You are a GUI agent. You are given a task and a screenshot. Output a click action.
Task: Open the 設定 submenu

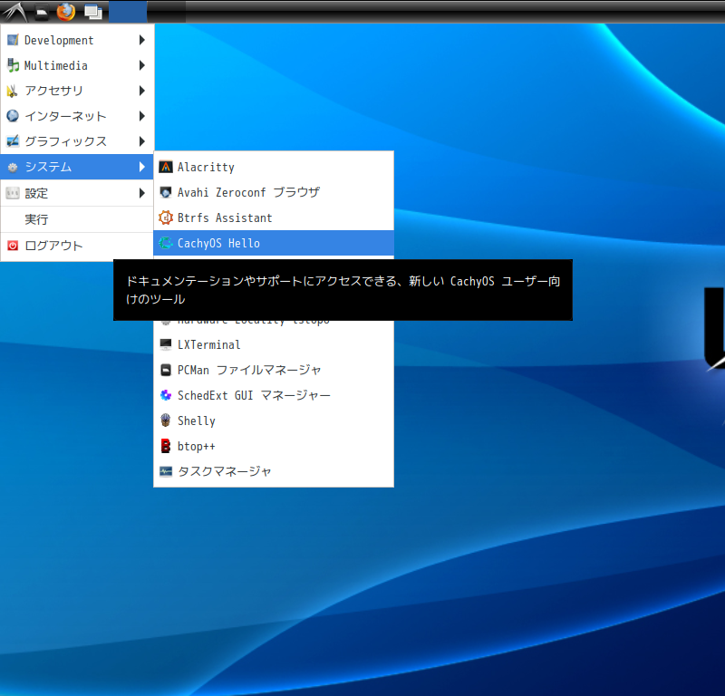(x=77, y=193)
